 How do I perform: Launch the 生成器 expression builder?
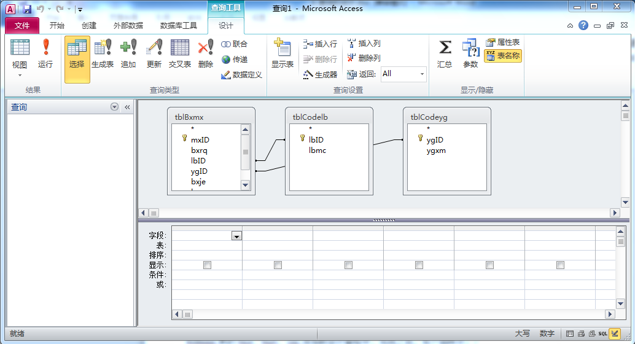tap(320, 74)
